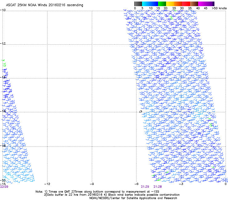The height and width of the screenshot is (200, 228).
Task: Click the 'NOAA/NESDIS/Center for Satellite Applications and Research' credit
Action: coord(133,198)
